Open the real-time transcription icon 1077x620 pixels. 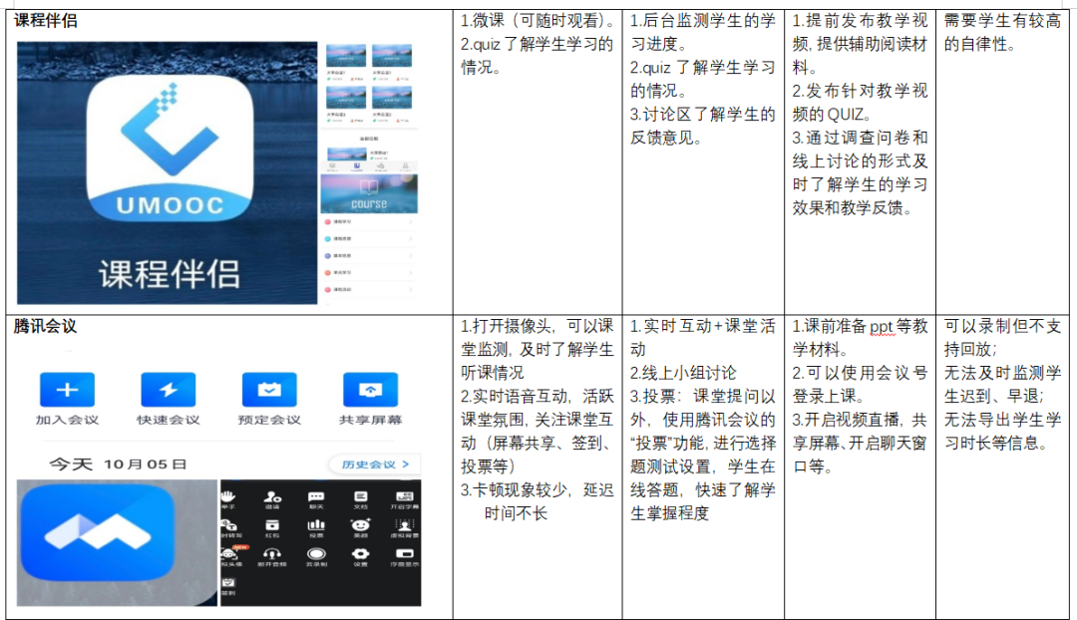(x=228, y=525)
